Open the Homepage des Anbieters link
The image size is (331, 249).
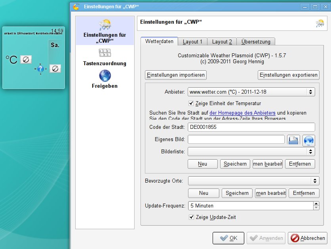242,113
